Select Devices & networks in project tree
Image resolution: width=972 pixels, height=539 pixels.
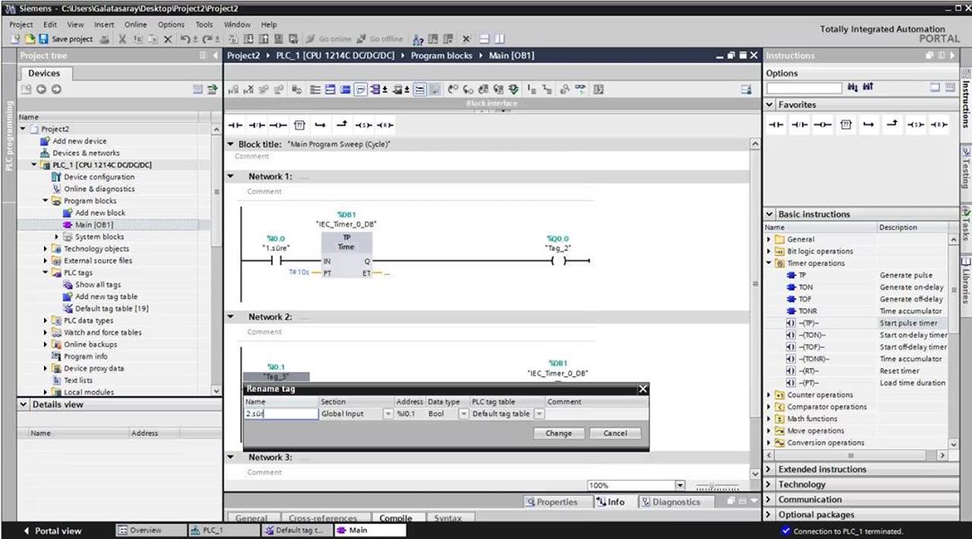coord(86,153)
